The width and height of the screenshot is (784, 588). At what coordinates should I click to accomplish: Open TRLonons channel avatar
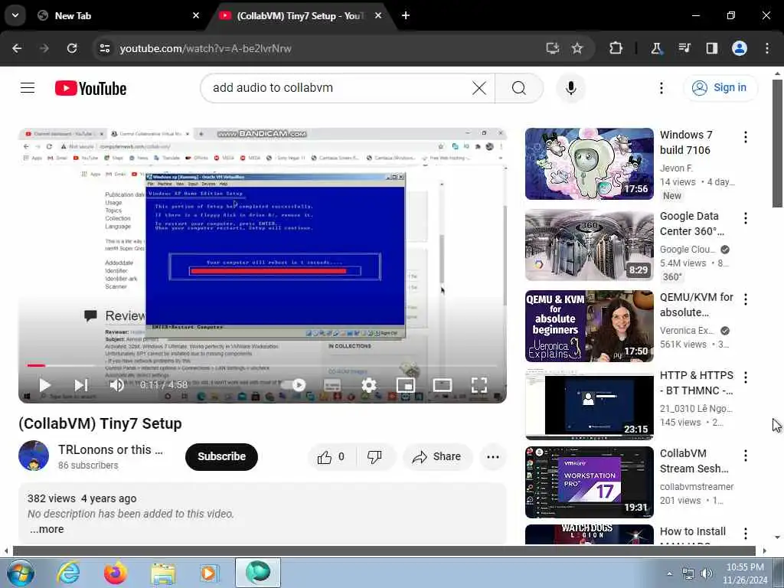click(x=34, y=456)
